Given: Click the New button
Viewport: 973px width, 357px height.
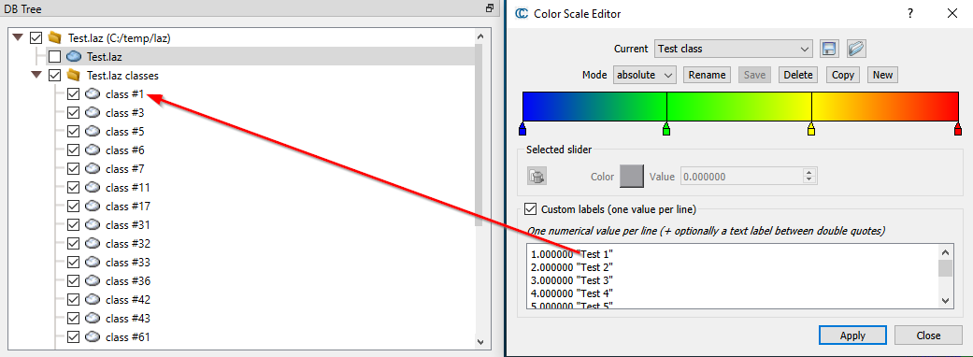Looking at the screenshot, I should [x=882, y=75].
